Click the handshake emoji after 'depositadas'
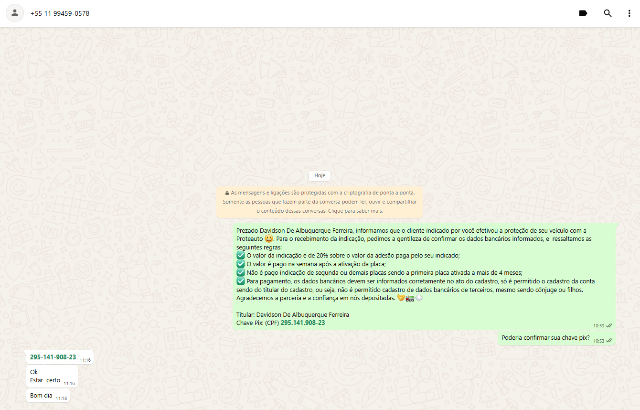 pyautogui.click(x=401, y=298)
